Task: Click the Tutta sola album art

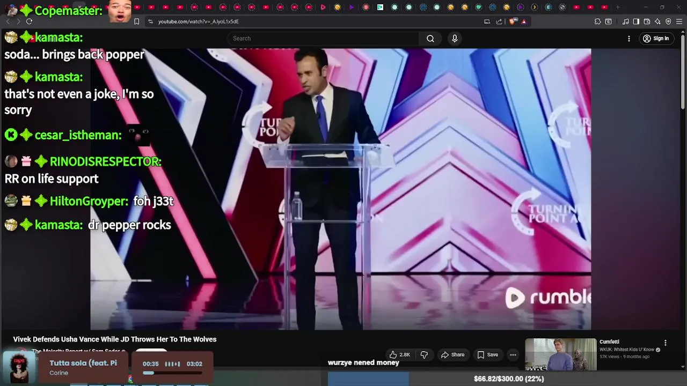Action: pos(20,367)
